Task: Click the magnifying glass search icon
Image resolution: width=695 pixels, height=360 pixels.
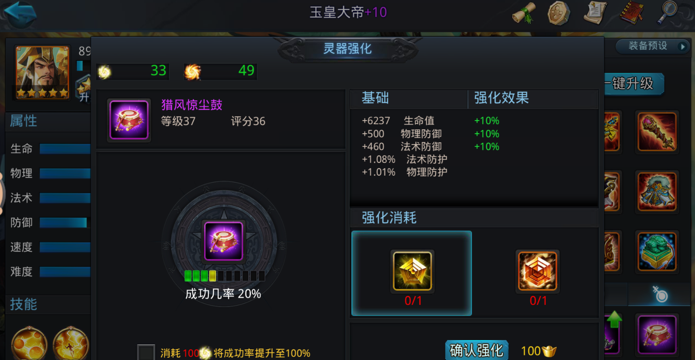Action: tap(667, 12)
